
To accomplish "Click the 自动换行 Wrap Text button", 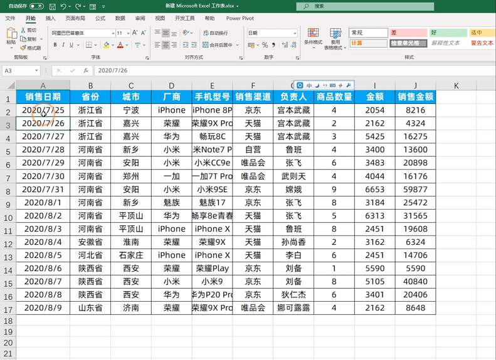I will [x=216, y=33].
